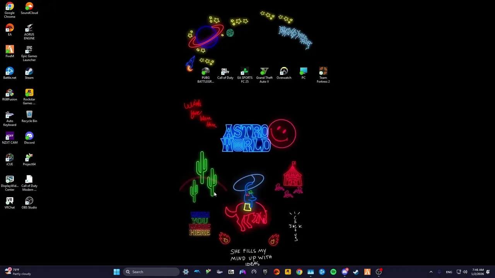Open Settings gear from the taskbar
The width and height of the screenshot is (495, 278).
[186, 272]
